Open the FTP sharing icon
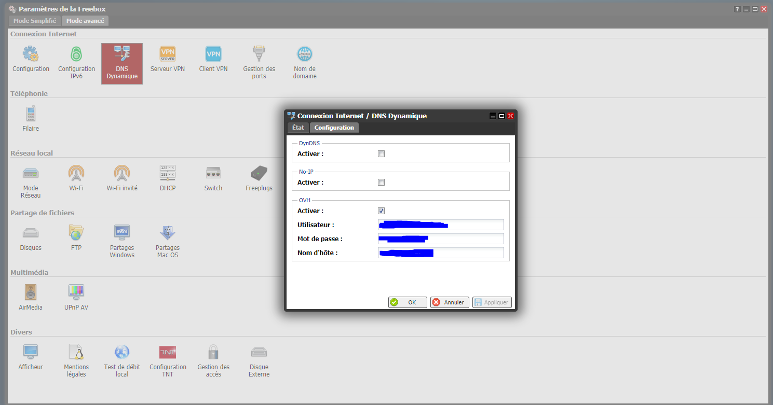This screenshot has width=773, height=405. [x=76, y=238]
